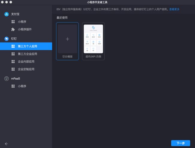Click the 下一步 button
This screenshot has width=195, height=148.
click(x=181, y=143)
